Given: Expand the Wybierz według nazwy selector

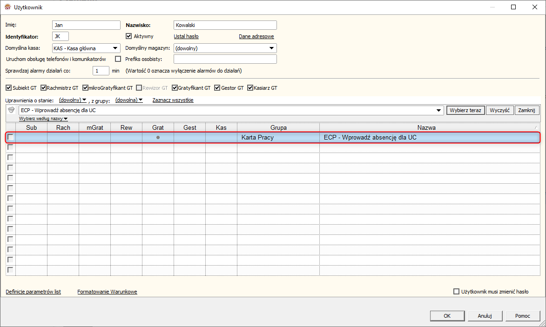Looking at the screenshot, I should [43, 119].
